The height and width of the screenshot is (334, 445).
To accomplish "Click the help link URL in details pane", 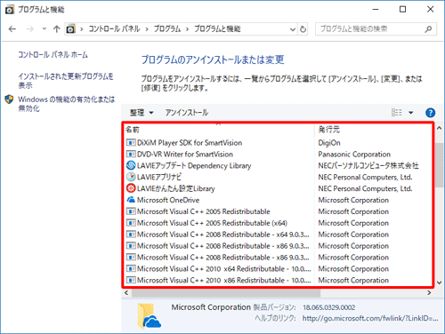I will point(370,318).
